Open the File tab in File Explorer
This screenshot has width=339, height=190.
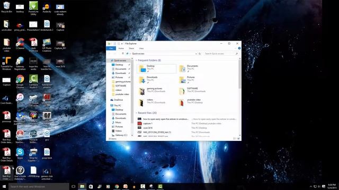tap(111, 48)
